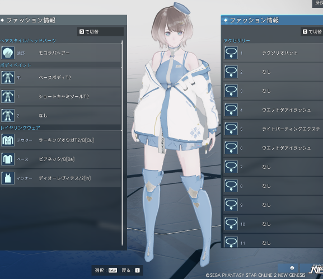323x279 pixels.
Task: Select accessory 4 ウエノトゲアイラッシュ text
Action: coord(286,110)
